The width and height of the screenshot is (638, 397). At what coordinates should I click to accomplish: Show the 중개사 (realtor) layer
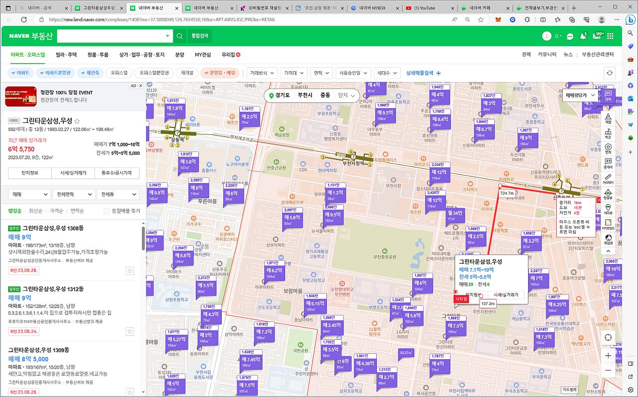(608, 164)
